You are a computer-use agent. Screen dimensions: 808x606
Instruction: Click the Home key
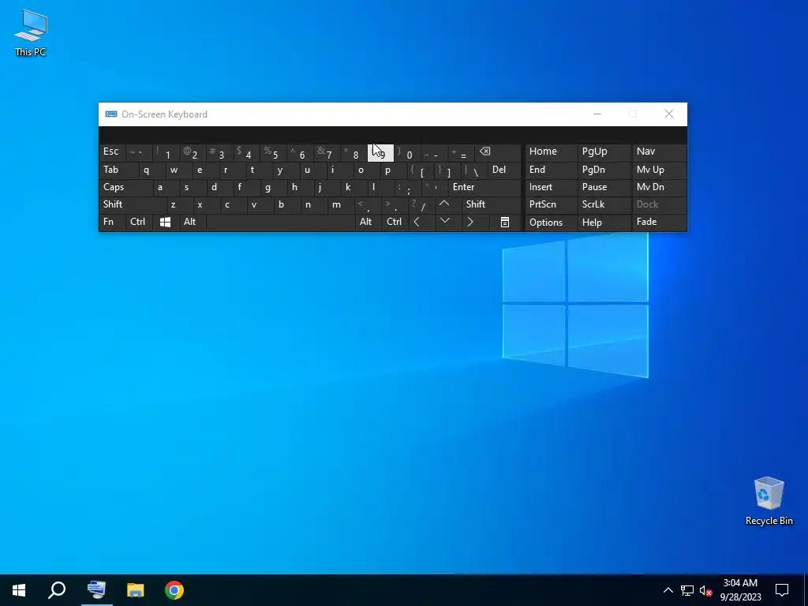(x=551, y=152)
